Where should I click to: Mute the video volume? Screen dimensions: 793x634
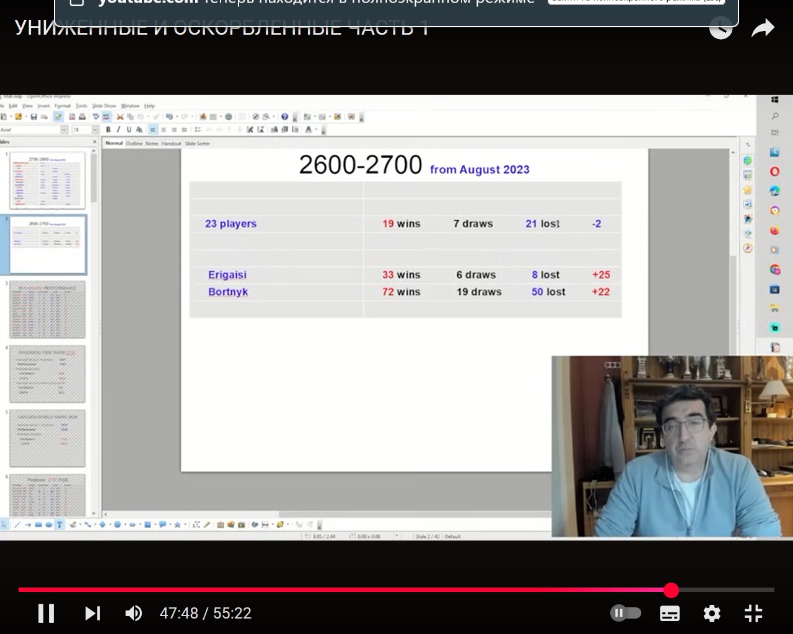(x=133, y=613)
